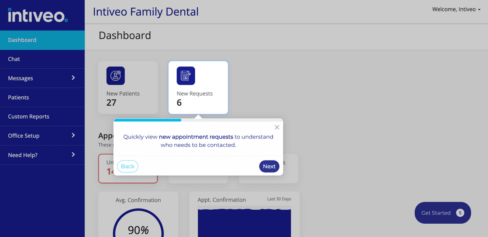Click the New Requests clipboard icon
Image resolution: width=488 pixels, height=237 pixels.
click(x=186, y=76)
